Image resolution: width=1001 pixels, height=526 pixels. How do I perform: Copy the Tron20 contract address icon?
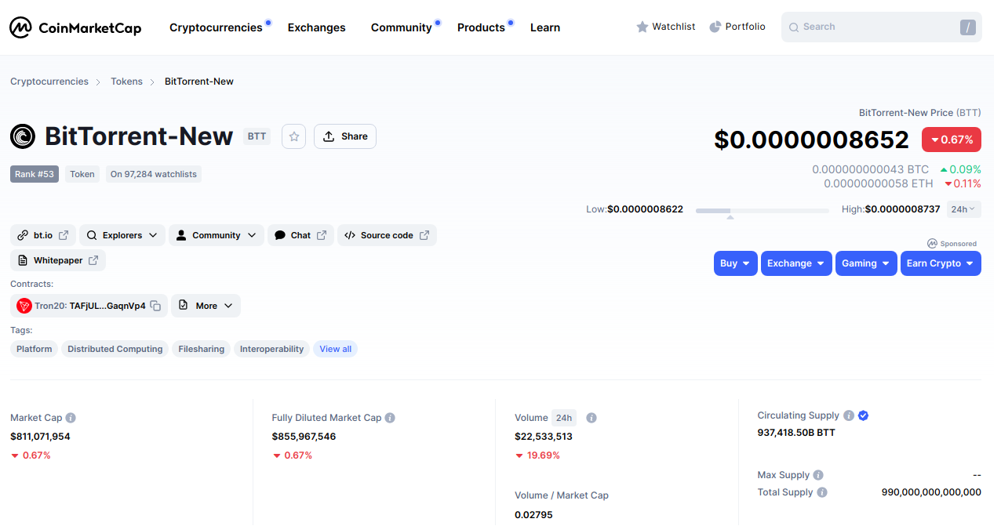(x=155, y=306)
